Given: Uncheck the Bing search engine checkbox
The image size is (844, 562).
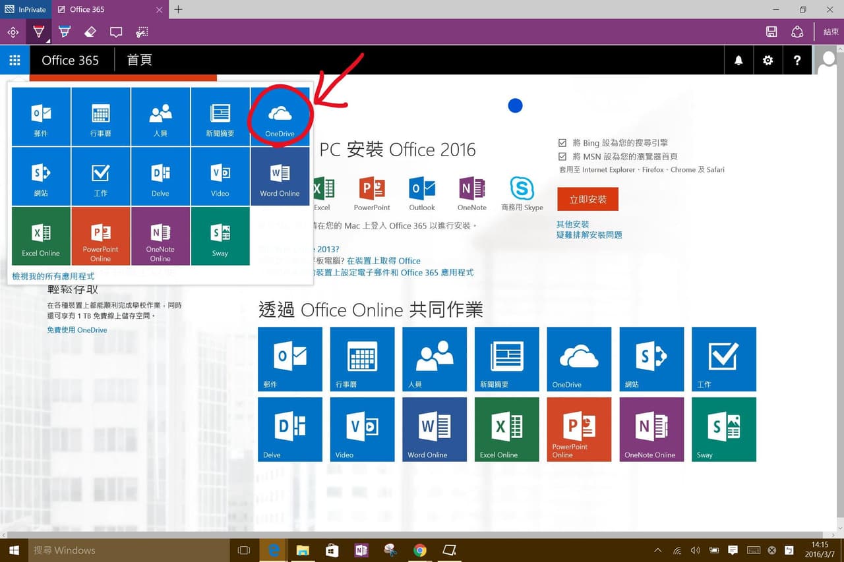Looking at the screenshot, I should [x=562, y=142].
